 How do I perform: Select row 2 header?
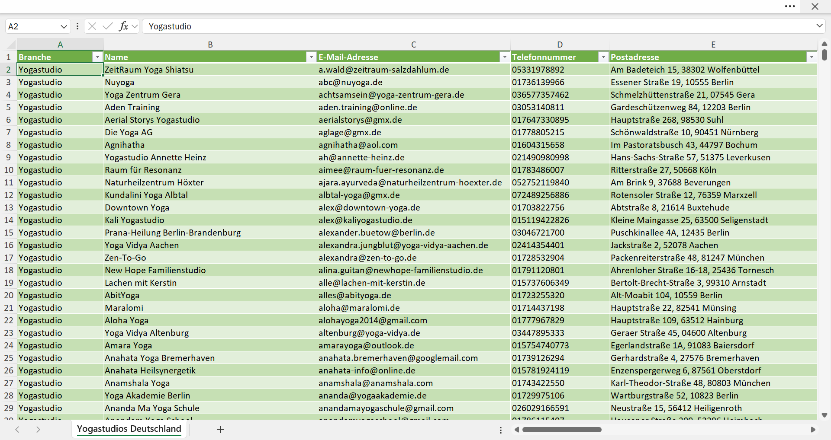[8, 70]
